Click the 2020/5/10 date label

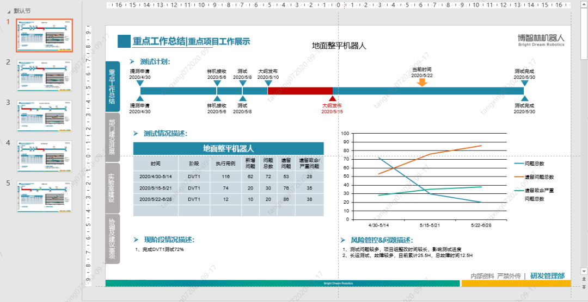pos(268,77)
